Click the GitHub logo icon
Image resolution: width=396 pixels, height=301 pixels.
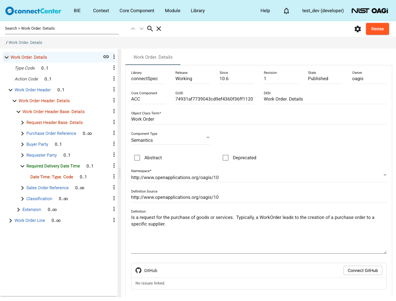(x=138, y=270)
